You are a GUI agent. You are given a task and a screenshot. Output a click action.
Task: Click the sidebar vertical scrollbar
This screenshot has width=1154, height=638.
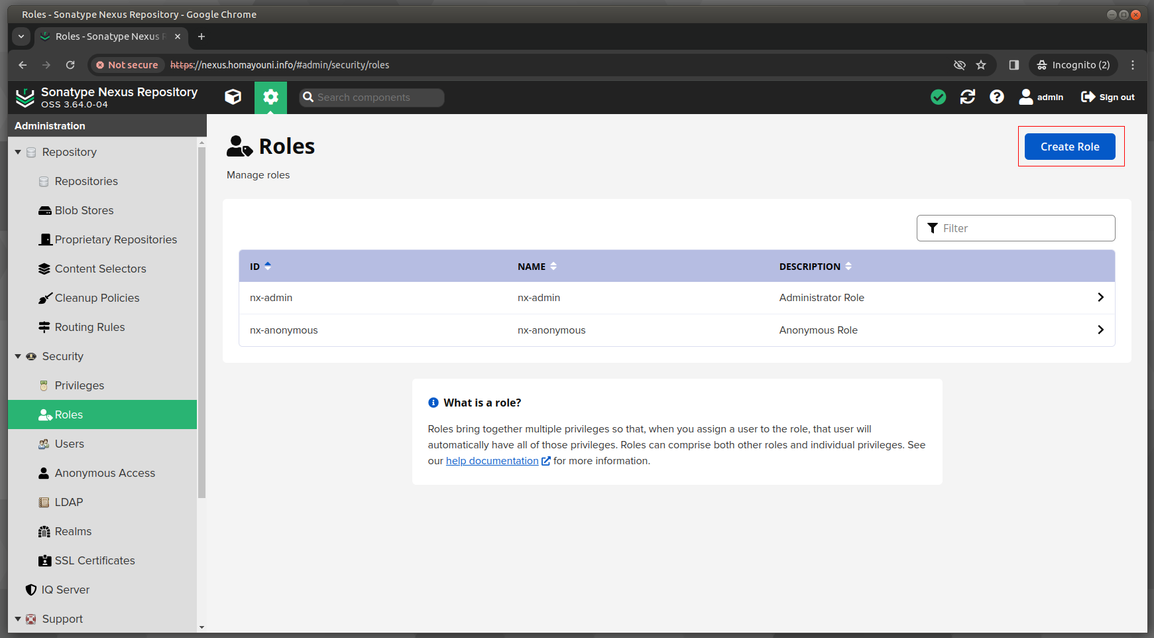202,322
